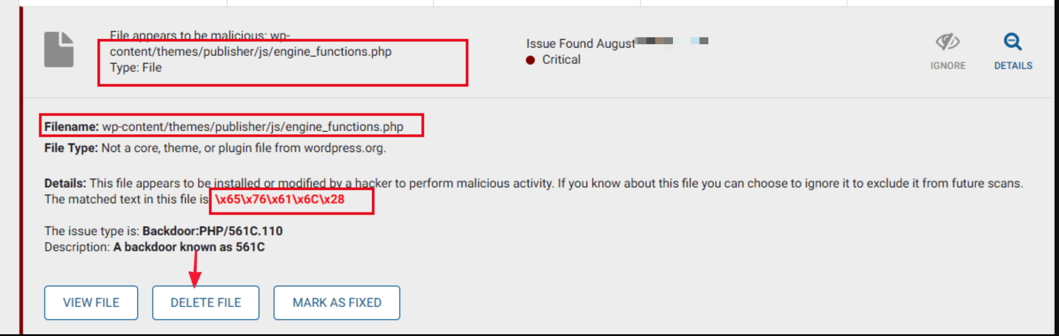Click the "Type: File" line
The image size is (1059, 336).
click(x=136, y=68)
